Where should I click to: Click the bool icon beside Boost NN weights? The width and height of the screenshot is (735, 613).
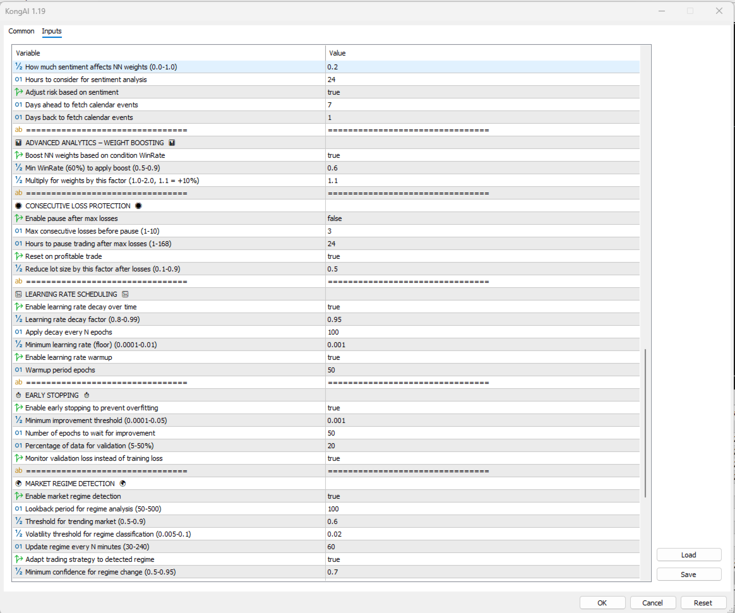[x=18, y=155]
